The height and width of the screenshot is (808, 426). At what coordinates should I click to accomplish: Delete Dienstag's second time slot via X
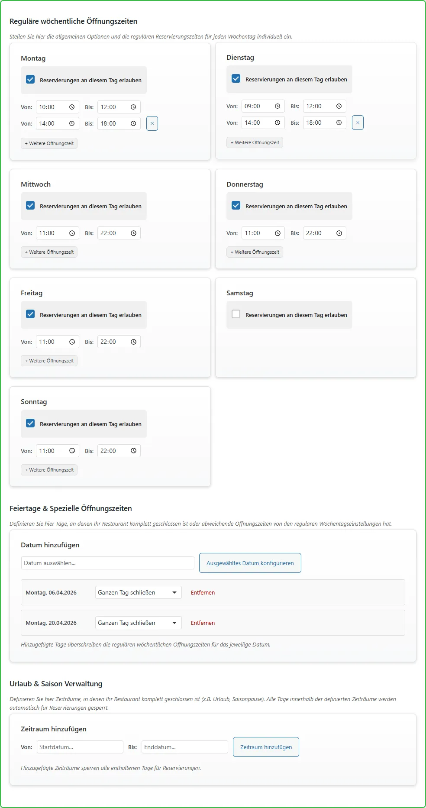(358, 123)
